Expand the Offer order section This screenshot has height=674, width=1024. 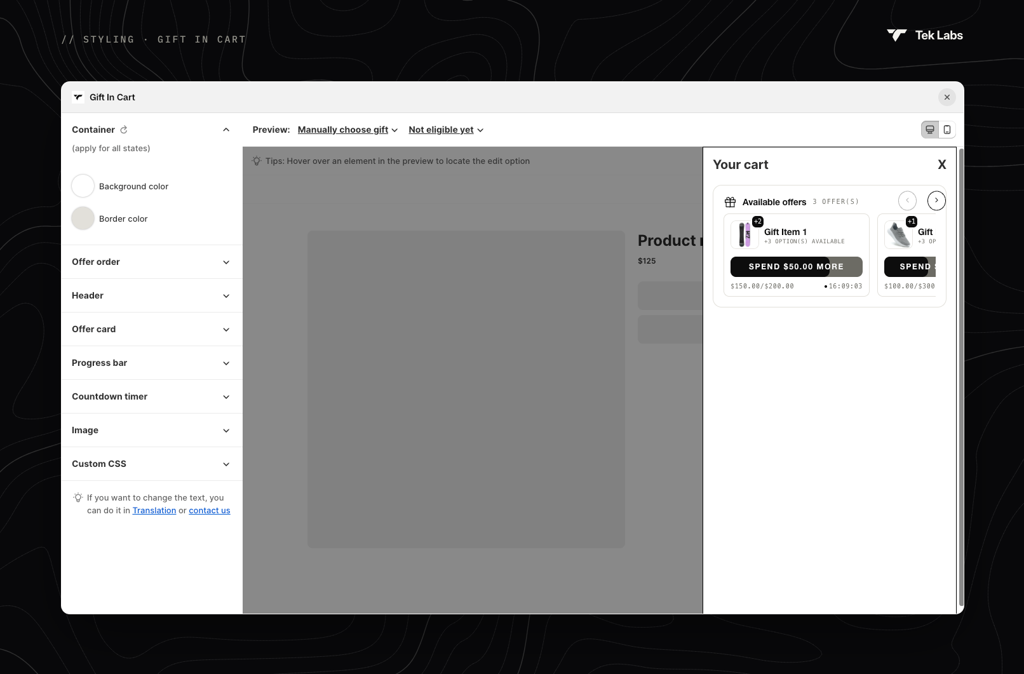[152, 262]
